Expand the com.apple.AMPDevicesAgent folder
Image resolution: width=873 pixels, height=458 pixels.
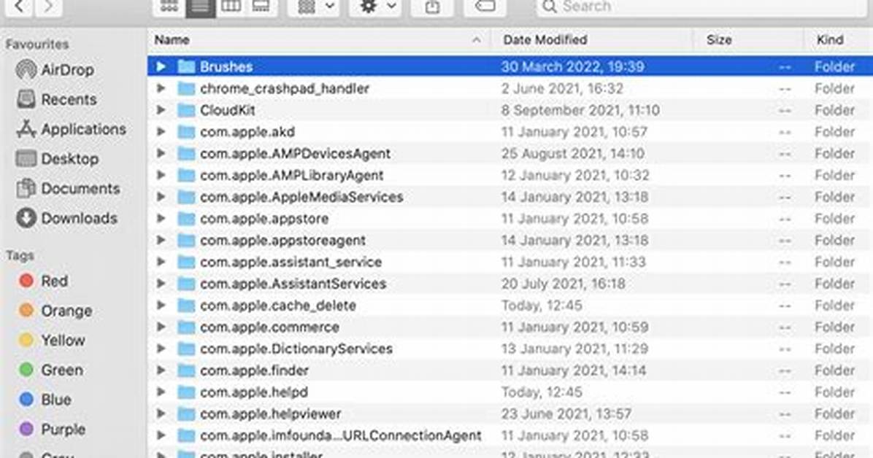(x=161, y=154)
